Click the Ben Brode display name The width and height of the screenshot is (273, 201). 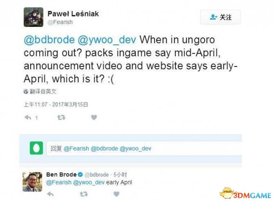coord(61,175)
